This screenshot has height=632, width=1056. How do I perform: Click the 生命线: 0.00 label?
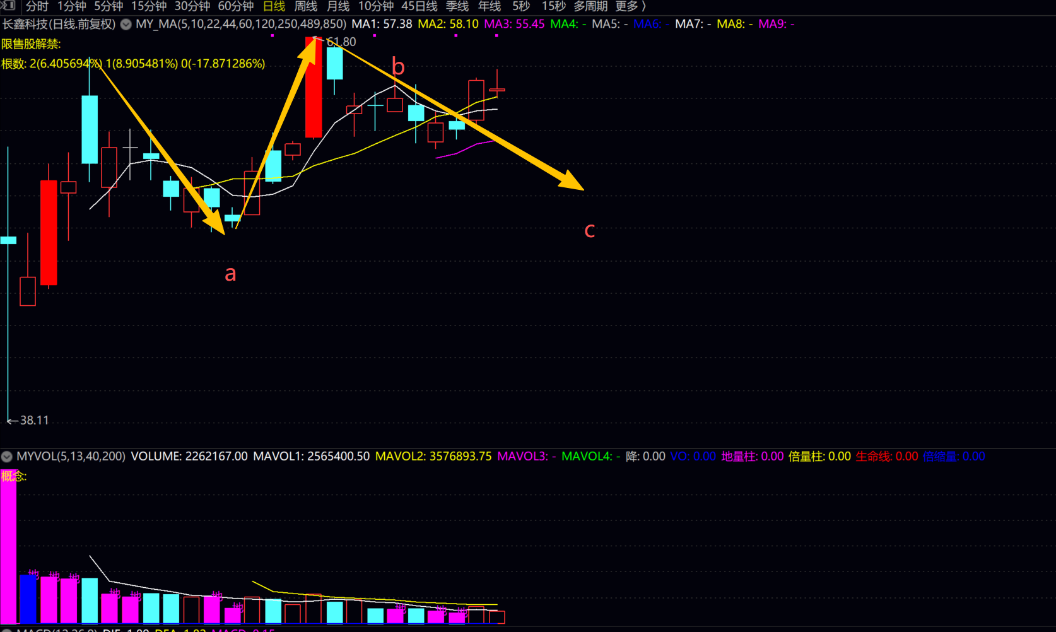pos(887,456)
